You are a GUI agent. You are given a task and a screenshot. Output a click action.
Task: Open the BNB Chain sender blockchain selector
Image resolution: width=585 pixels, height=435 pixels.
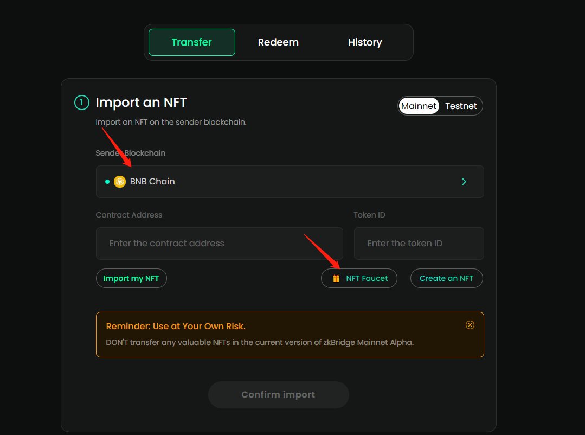(x=290, y=182)
